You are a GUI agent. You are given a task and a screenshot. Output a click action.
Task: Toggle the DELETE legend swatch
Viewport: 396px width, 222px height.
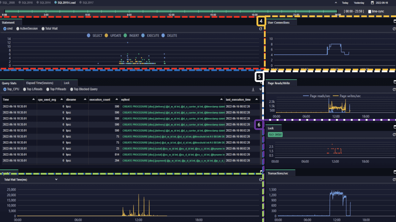[163, 36]
